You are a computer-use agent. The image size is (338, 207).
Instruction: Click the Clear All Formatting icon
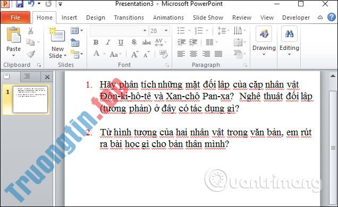click(163, 54)
